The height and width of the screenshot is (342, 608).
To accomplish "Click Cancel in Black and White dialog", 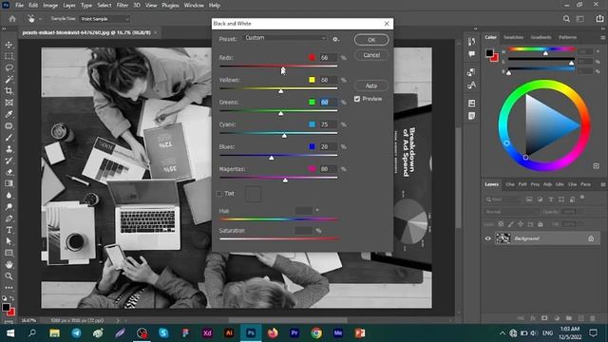I will point(371,55).
